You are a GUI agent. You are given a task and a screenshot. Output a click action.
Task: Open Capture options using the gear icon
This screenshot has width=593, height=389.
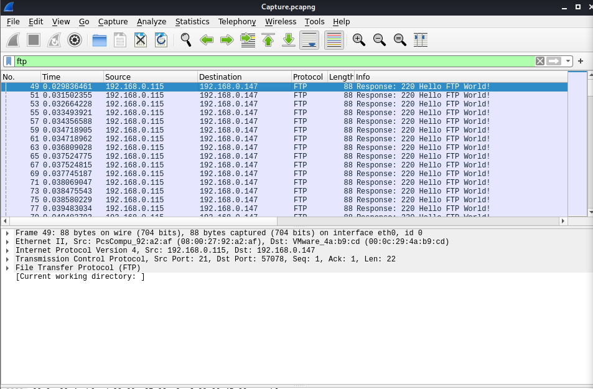pos(73,39)
